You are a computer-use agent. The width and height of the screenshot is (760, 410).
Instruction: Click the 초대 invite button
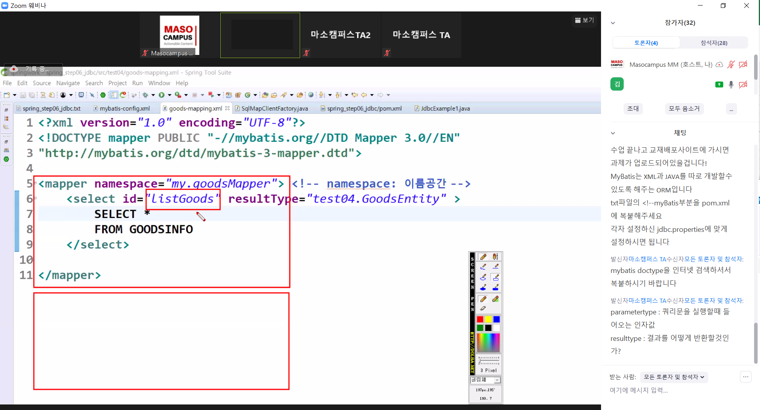[633, 109]
